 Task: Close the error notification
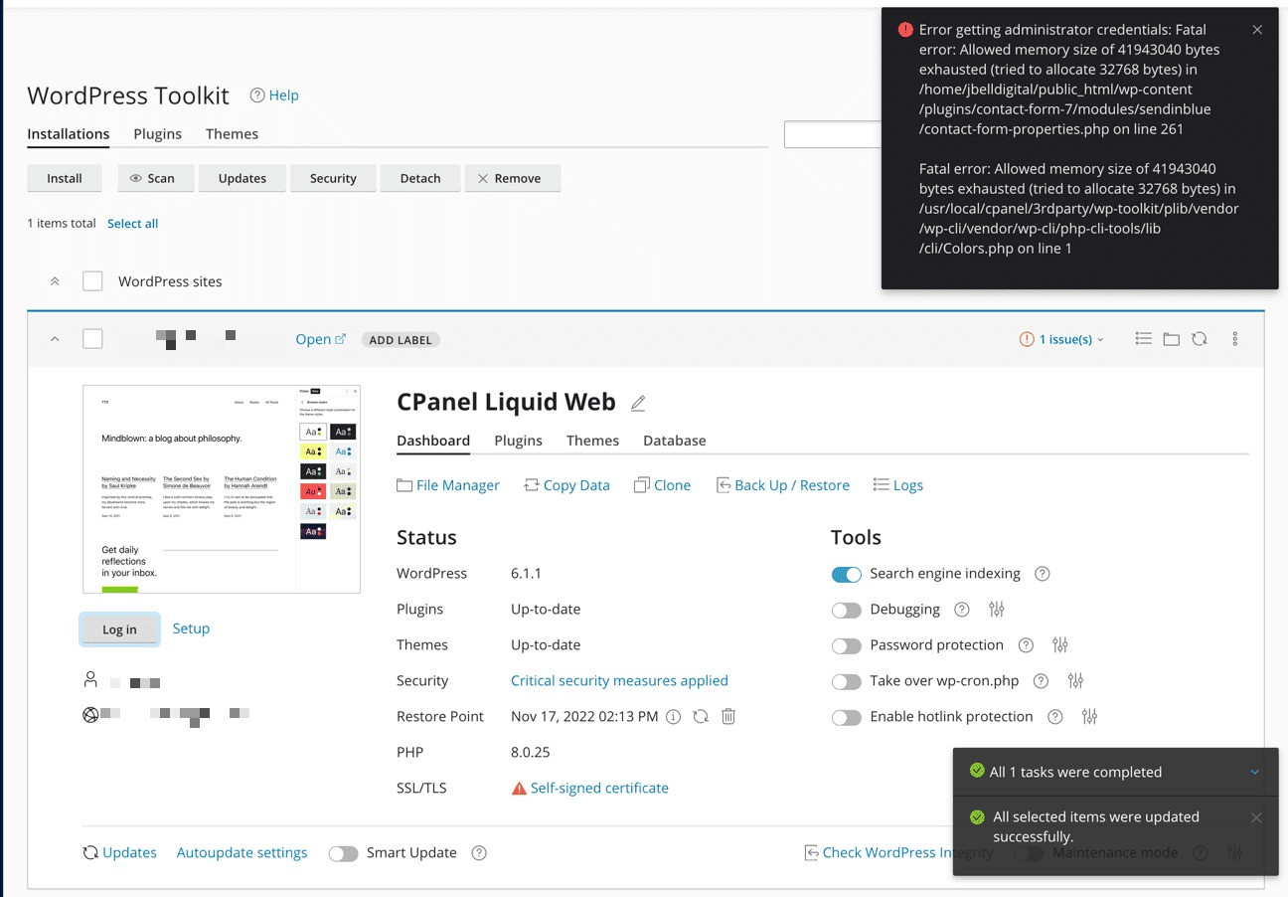click(x=1257, y=30)
